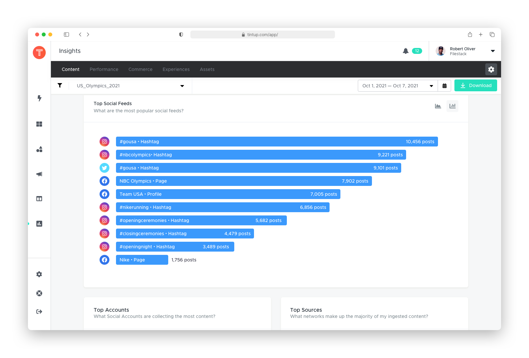Go back in browser history

tap(80, 34)
